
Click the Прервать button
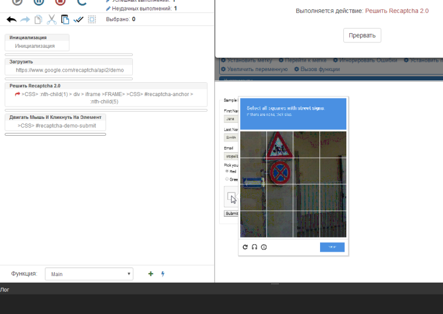tap(362, 35)
